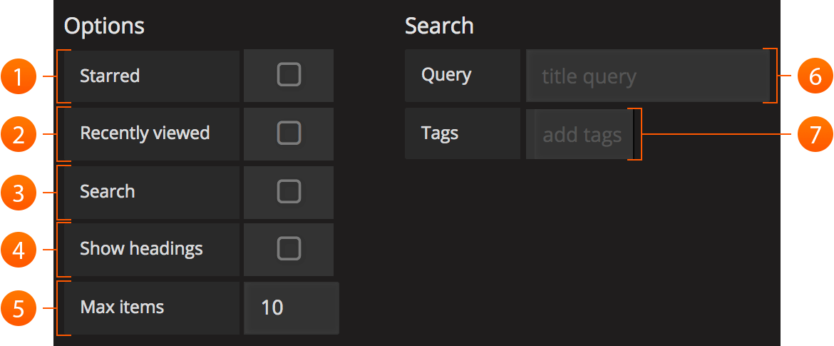Click the orange number 2 callout badge
This screenshot has height=346, width=834.
click(19, 134)
